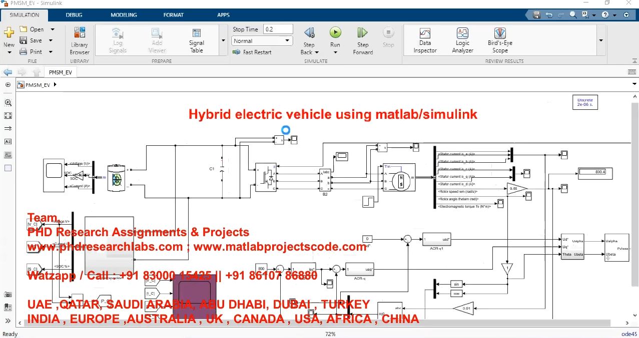This screenshot has height=338, width=639.
Task: Launch the Logic Analyzer
Action: point(462,41)
